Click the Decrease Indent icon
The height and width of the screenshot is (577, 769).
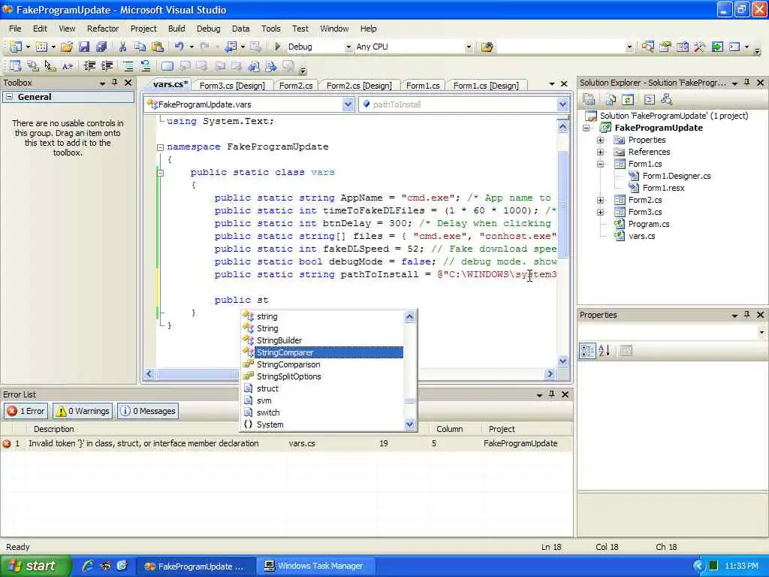click(89, 66)
